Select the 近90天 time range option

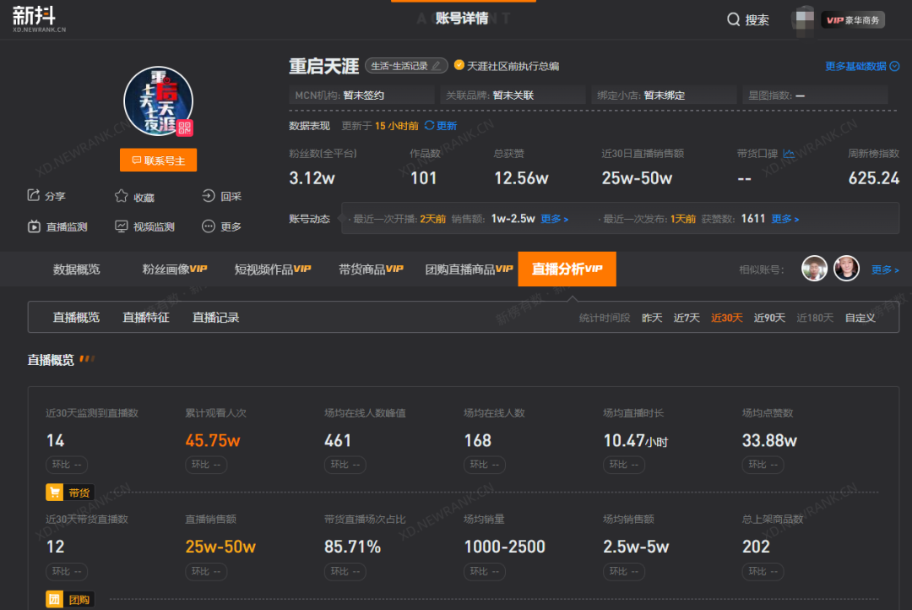coord(769,319)
